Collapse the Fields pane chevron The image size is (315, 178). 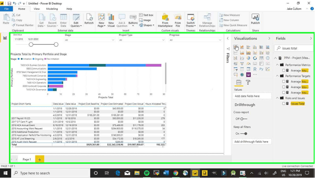click(x=311, y=38)
